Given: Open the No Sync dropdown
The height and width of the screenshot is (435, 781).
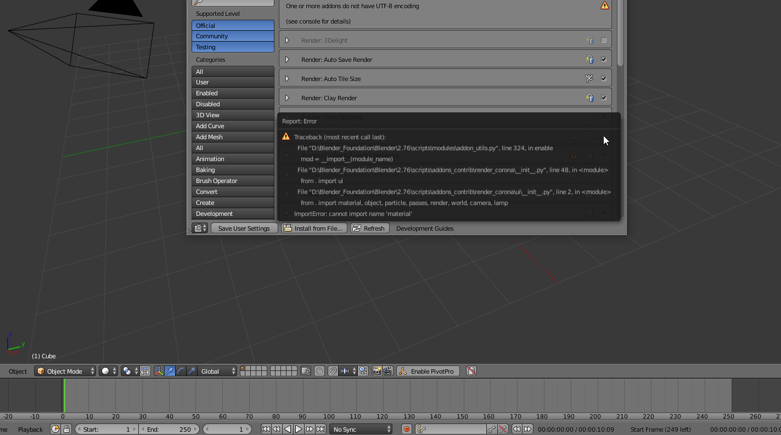Looking at the screenshot, I should coord(361,429).
